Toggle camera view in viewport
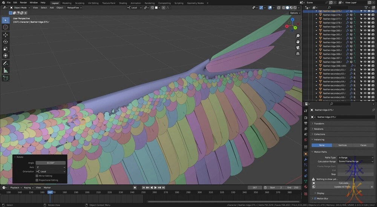The height and width of the screenshot is (207, 377). click(298, 48)
